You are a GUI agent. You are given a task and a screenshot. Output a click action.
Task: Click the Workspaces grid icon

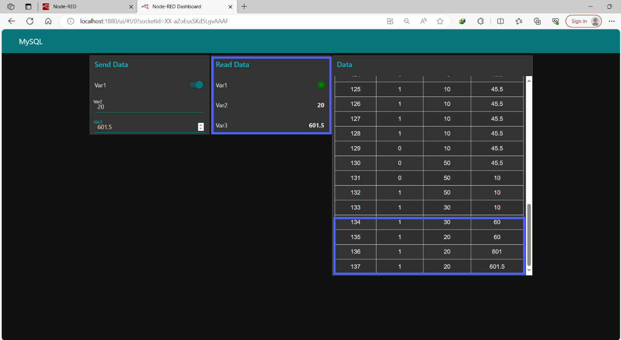click(x=390, y=21)
